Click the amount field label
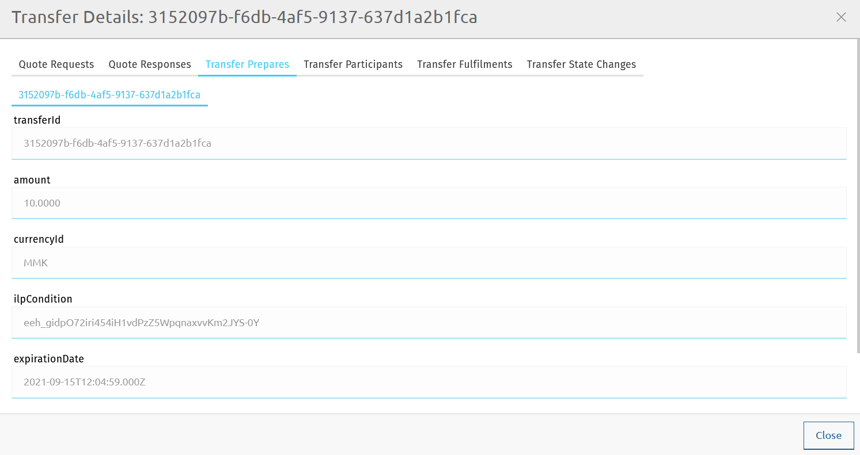The image size is (860, 455). (x=32, y=180)
